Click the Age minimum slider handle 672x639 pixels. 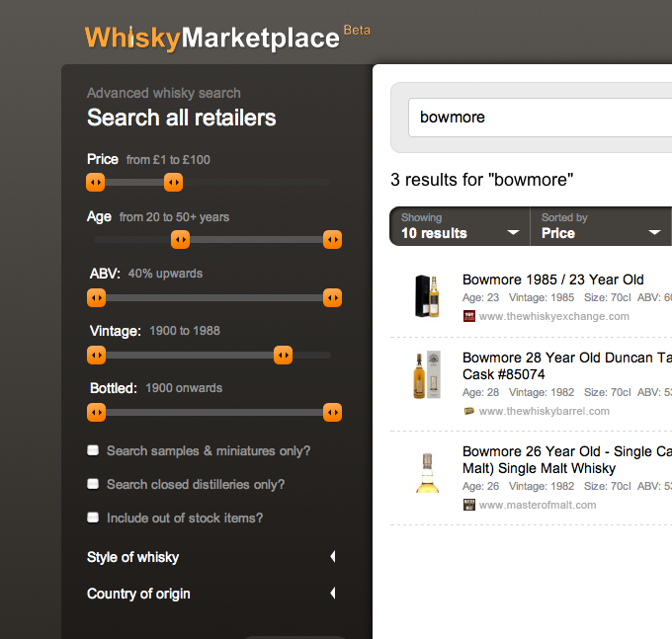pyautogui.click(x=181, y=239)
